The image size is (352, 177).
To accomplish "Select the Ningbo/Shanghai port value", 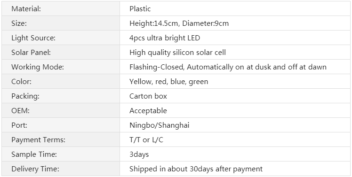I will coord(160,125).
